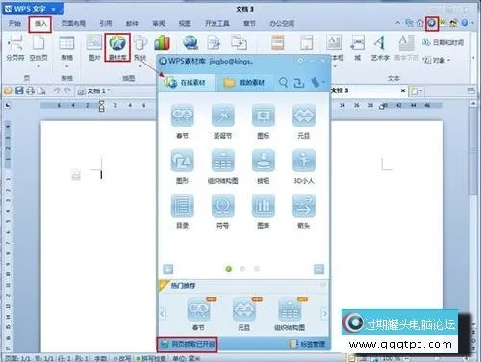Open 标签管理 tag management
This screenshot has width=481, height=362.
pyautogui.click(x=307, y=345)
